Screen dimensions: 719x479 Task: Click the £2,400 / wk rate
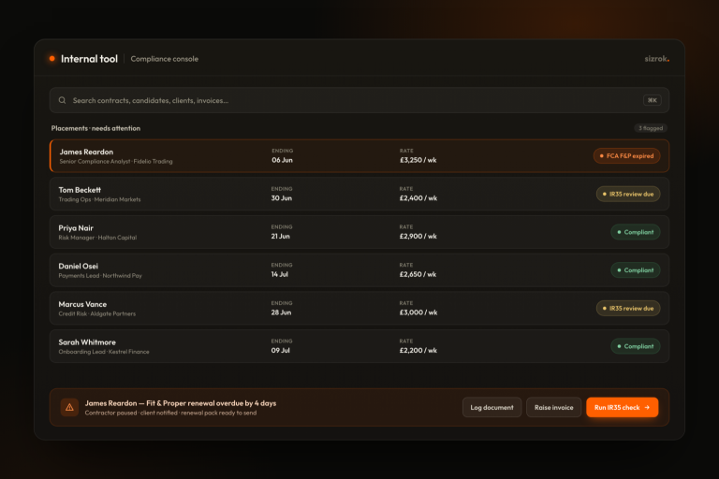coord(418,198)
